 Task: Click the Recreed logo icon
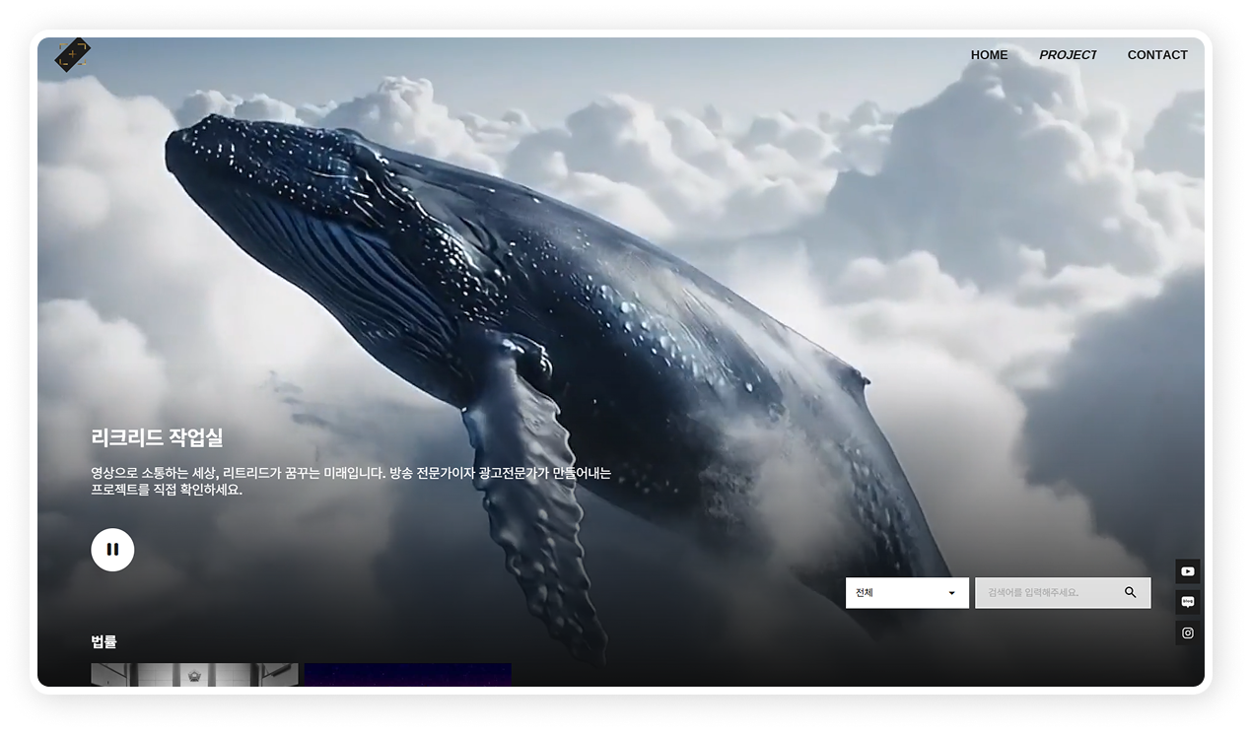tap(73, 55)
